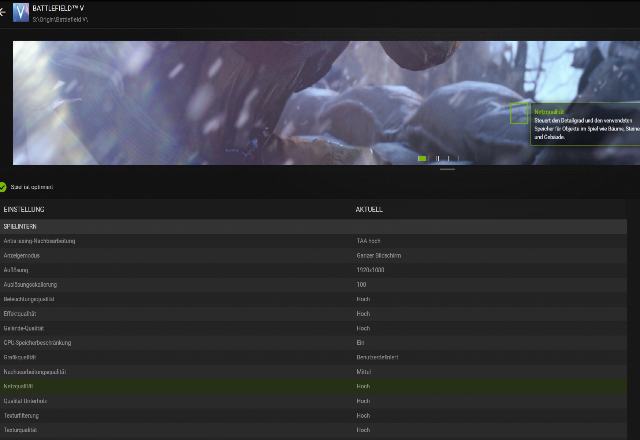Click the Battlefield V game icon
Viewport: 640px width, 440px height.
tap(21, 12)
